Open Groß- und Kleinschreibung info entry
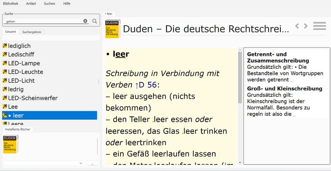Viewport: 331px width, 171px height. point(284,89)
